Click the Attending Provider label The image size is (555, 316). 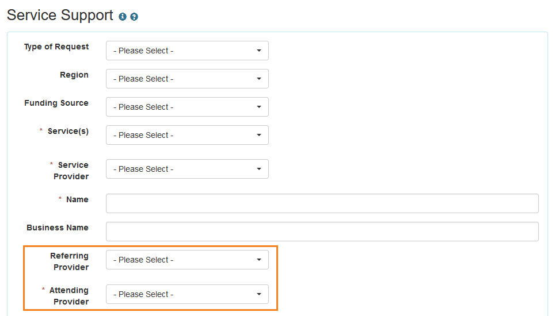[x=69, y=296]
